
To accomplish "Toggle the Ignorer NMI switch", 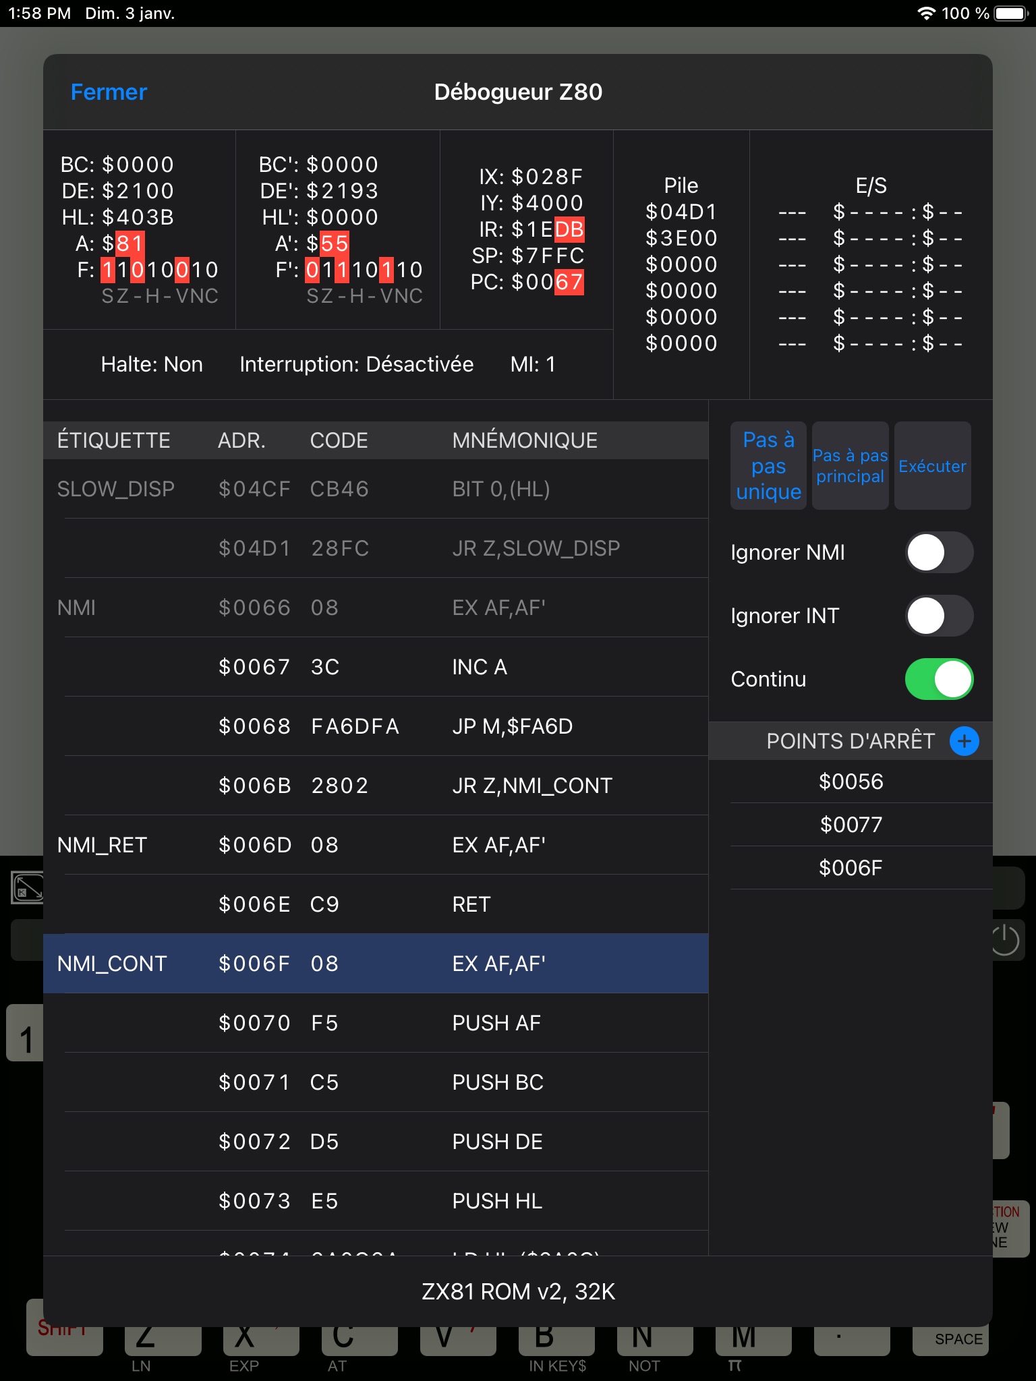I will click(939, 552).
